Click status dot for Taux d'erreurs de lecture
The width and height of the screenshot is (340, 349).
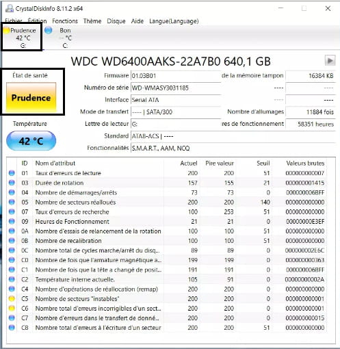(x=12, y=173)
